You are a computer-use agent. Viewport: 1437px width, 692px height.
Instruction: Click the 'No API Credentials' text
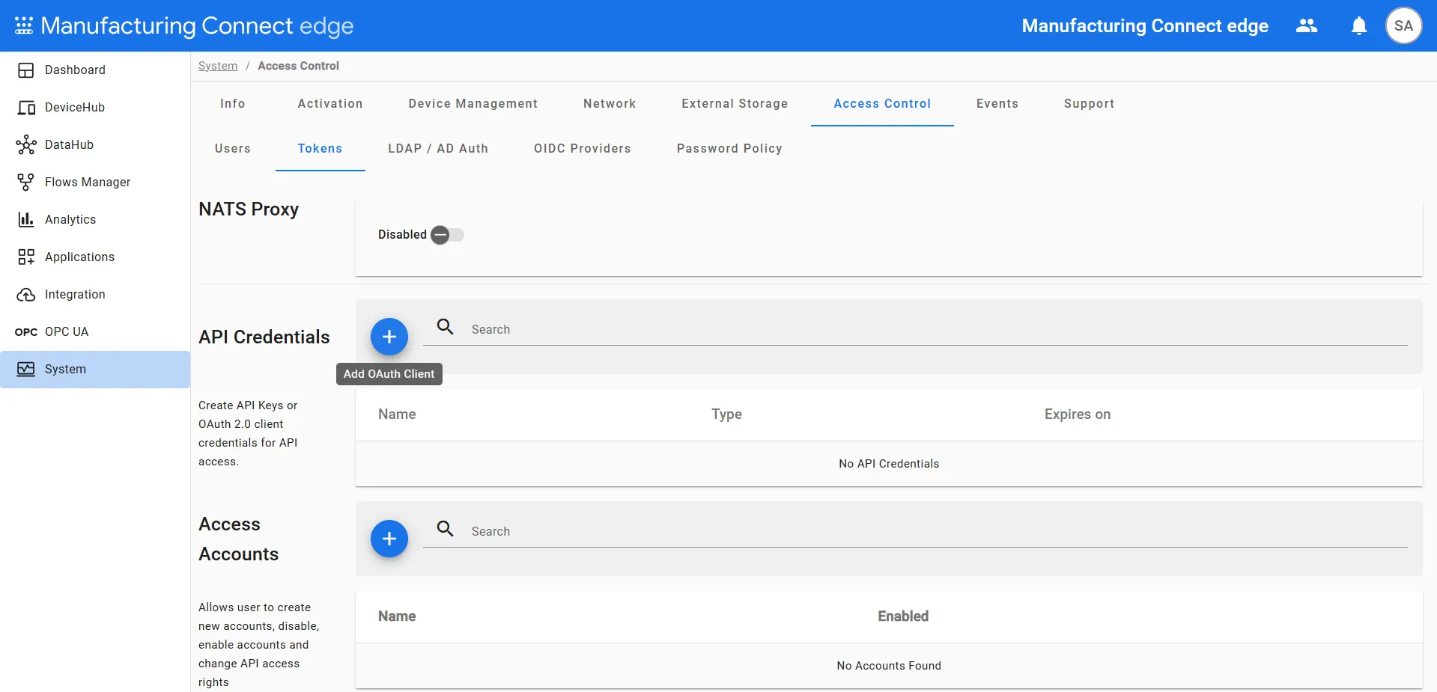889,464
